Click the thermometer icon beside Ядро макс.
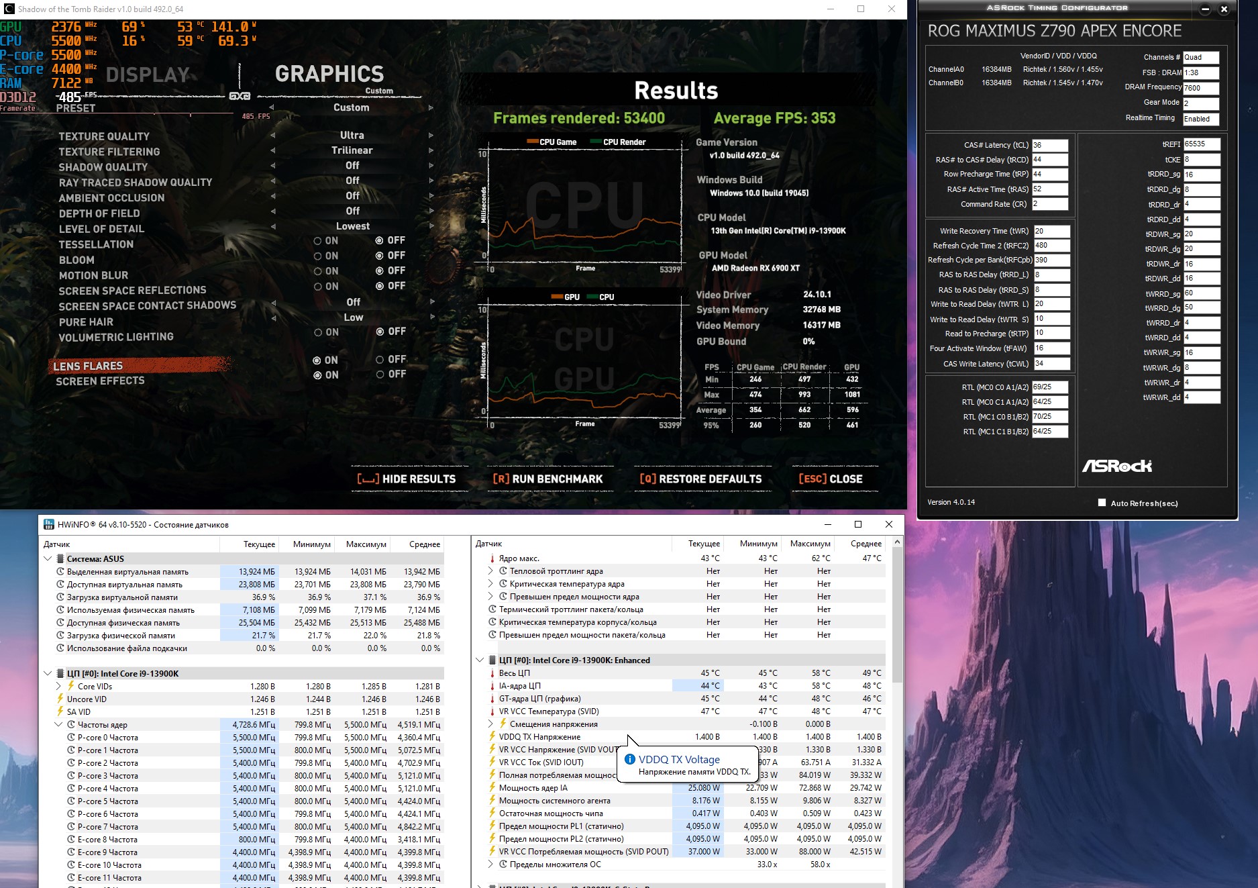This screenshot has height=888, width=1258. click(x=492, y=558)
